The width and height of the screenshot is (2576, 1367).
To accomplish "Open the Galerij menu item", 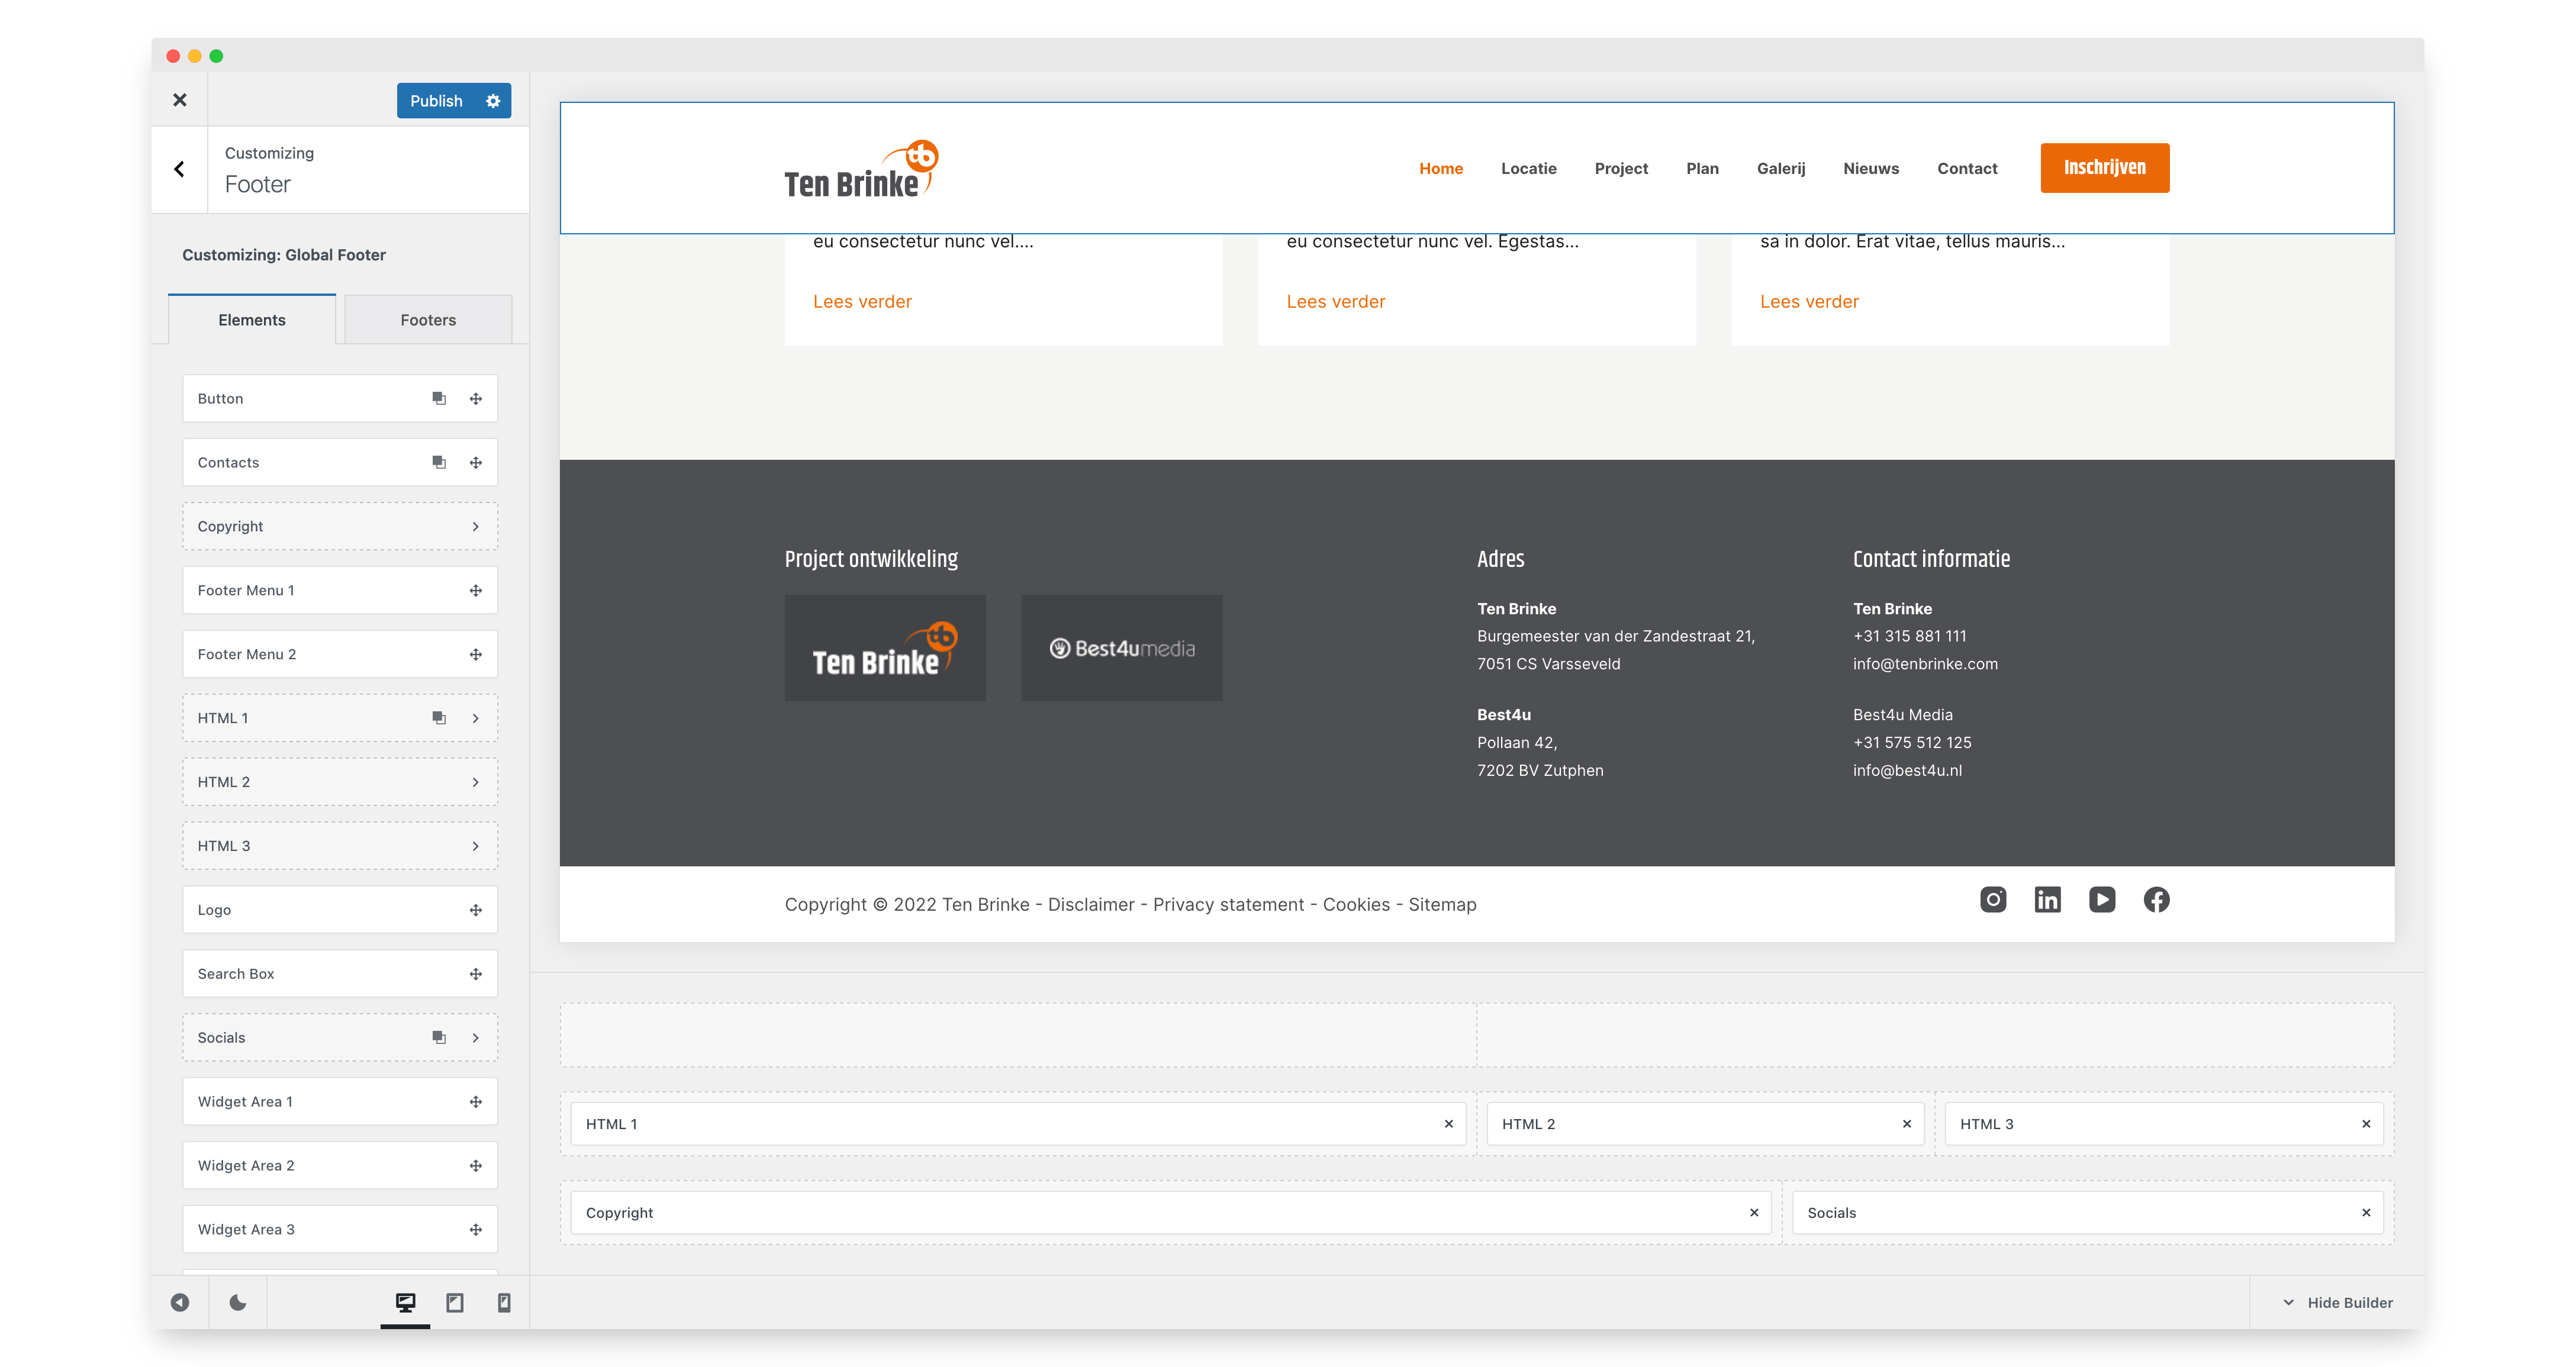I will tap(1781, 168).
